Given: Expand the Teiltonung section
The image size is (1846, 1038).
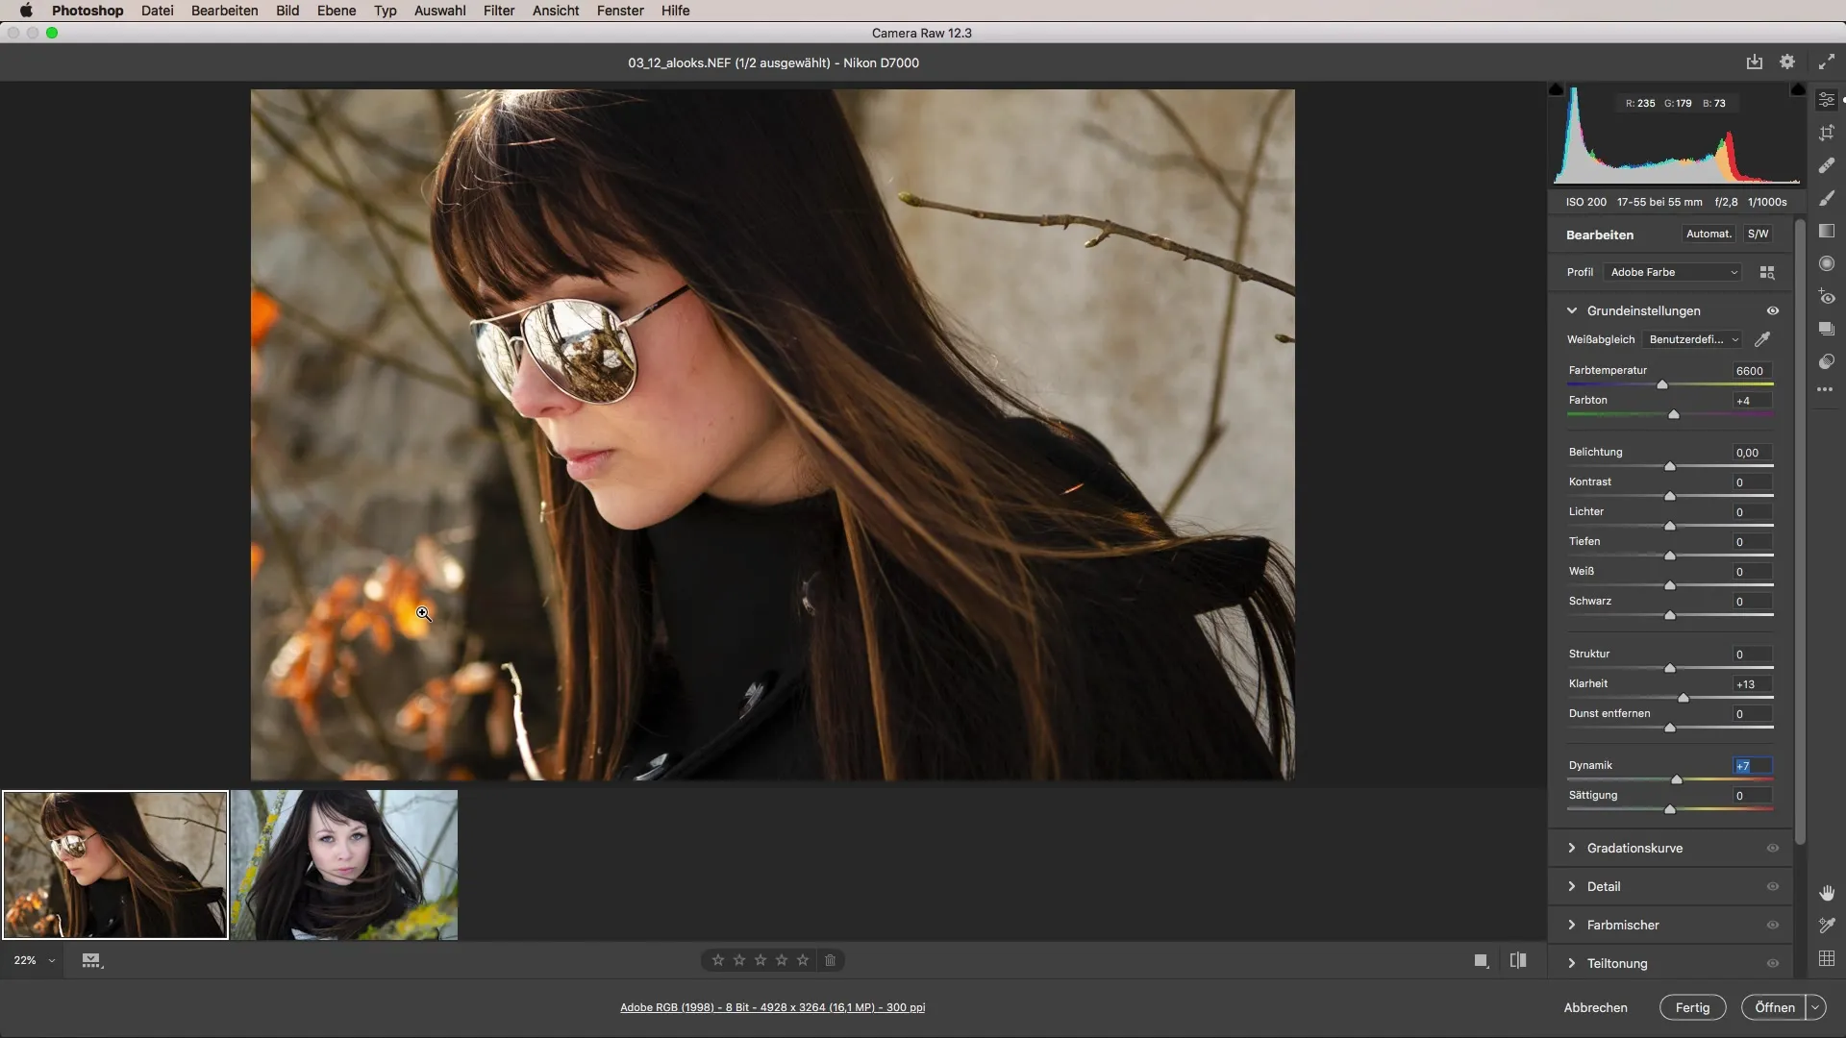Looking at the screenshot, I should (x=1572, y=963).
